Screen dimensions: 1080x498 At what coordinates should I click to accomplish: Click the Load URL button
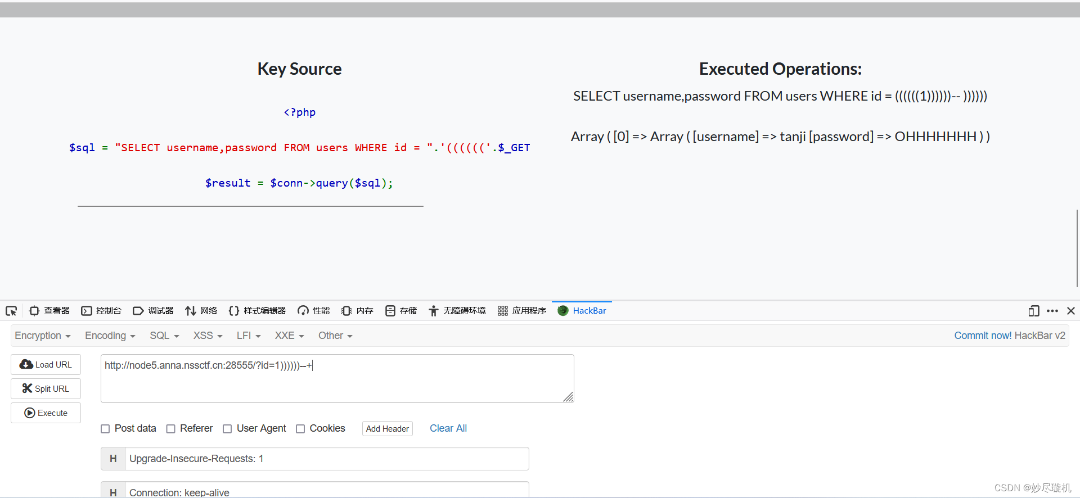(x=46, y=365)
